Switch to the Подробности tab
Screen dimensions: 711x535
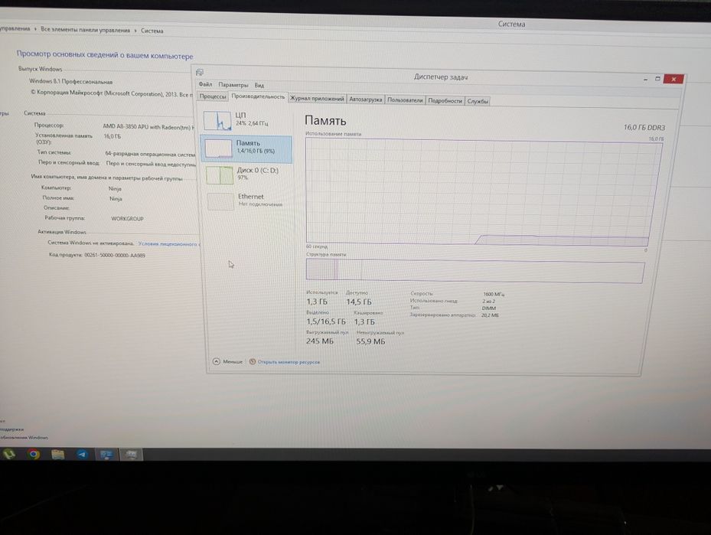click(445, 101)
